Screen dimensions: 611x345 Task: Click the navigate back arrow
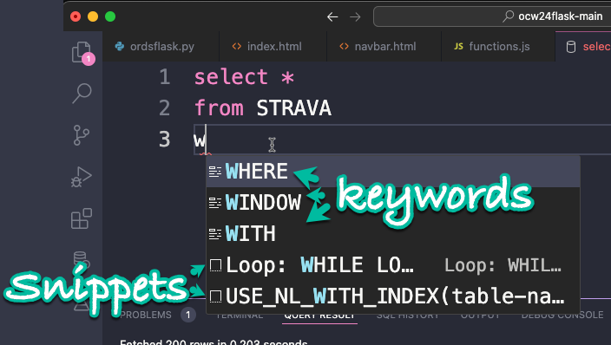click(x=332, y=16)
